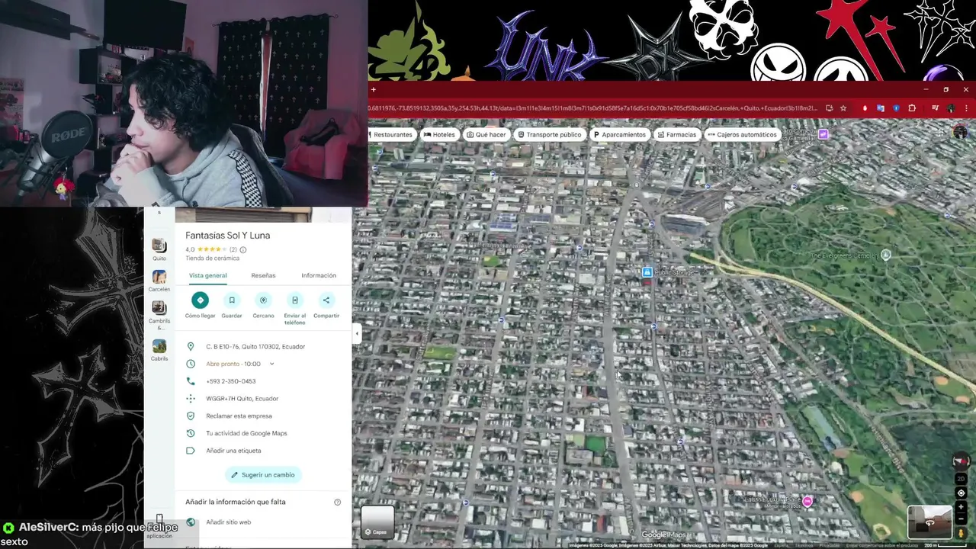Click Reclamar esta empresa link

click(x=239, y=416)
